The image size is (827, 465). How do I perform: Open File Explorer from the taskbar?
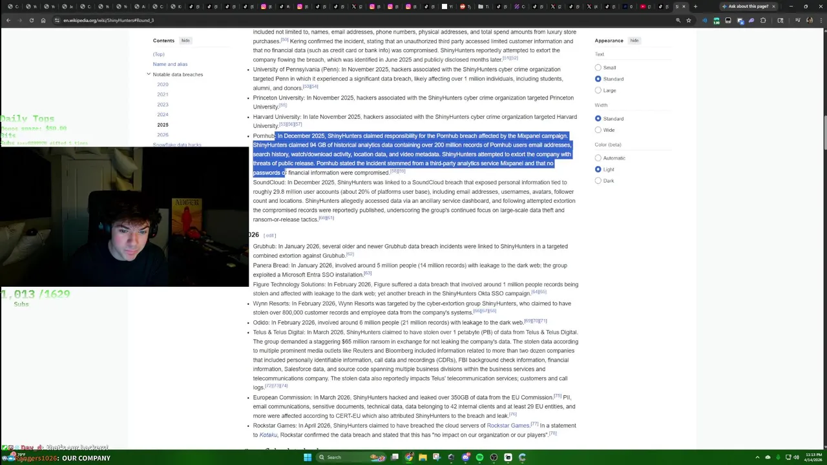click(423, 457)
